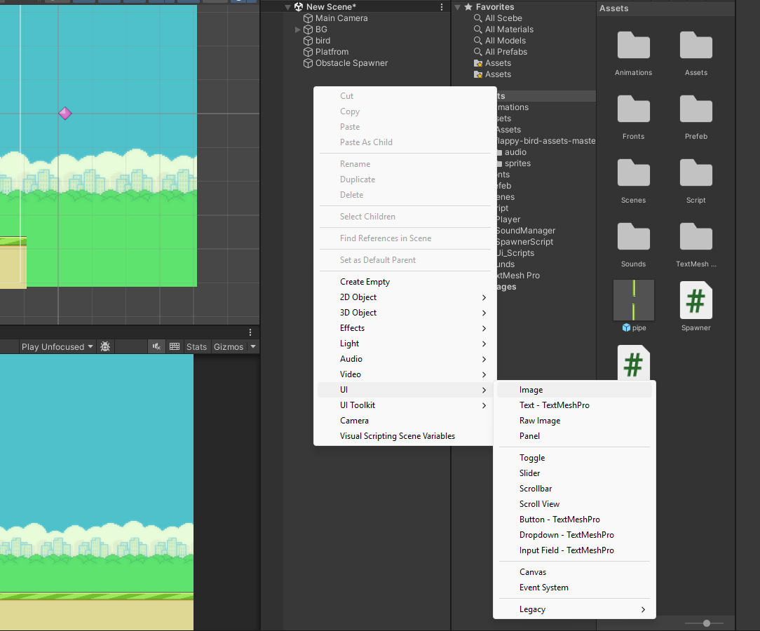Select the SoundManager folder in the Project tree
Screen dimensions: 760x631
click(x=525, y=231)
